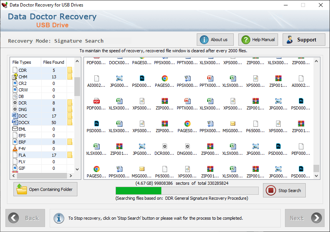Image resolution: width=330 pixels, height=232 pixels.
Task: Open the folder icon in FLA row
Action: click(70, 155)
